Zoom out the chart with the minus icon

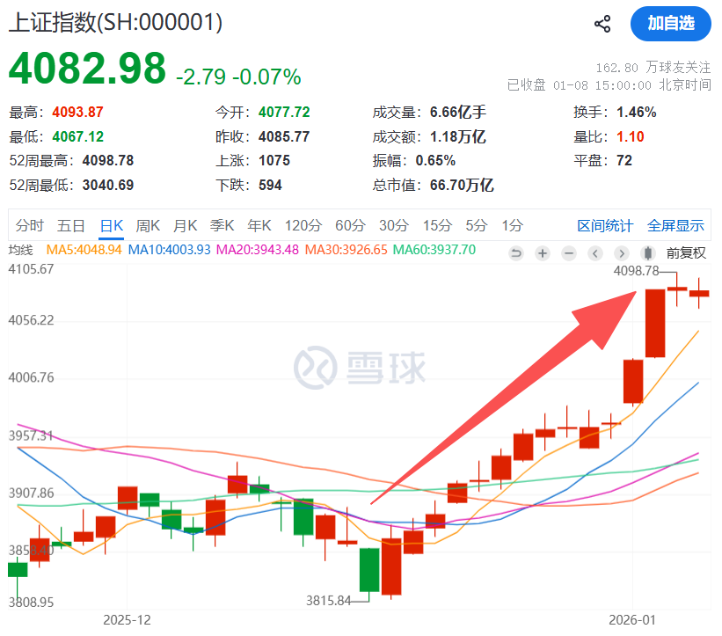point(569,253)
